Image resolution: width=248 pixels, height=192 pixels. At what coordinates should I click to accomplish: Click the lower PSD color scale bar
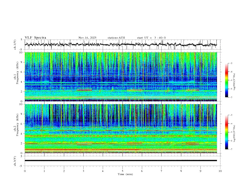point(226,132)
